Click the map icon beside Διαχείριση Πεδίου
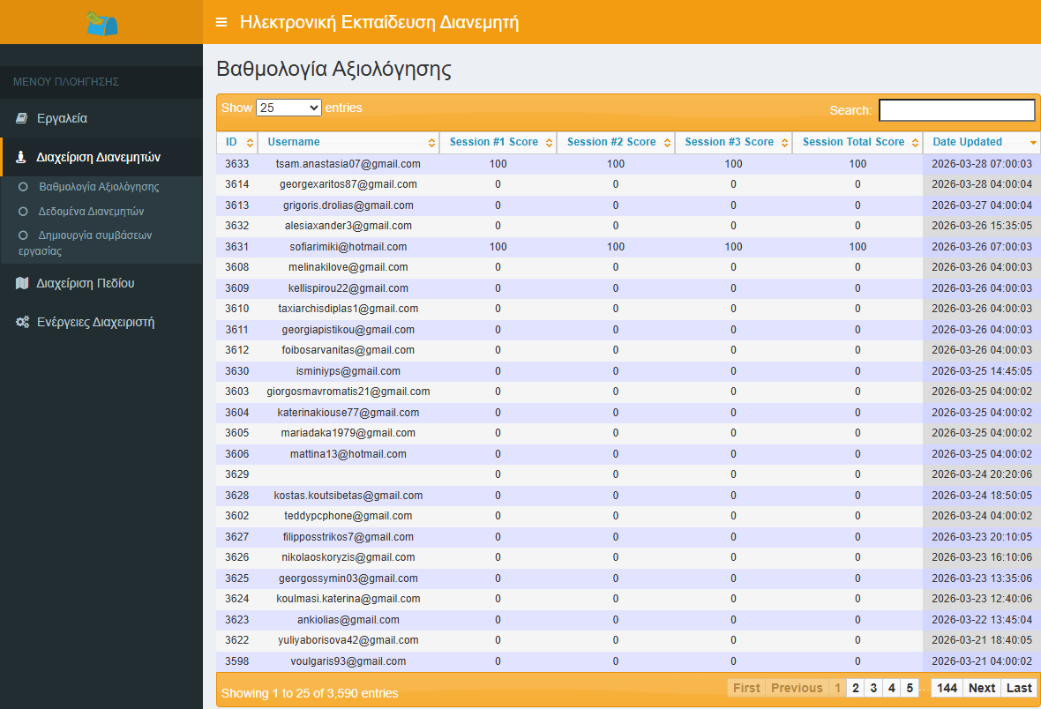Viewport: 1041px width, 709px height. coord(22,283)
